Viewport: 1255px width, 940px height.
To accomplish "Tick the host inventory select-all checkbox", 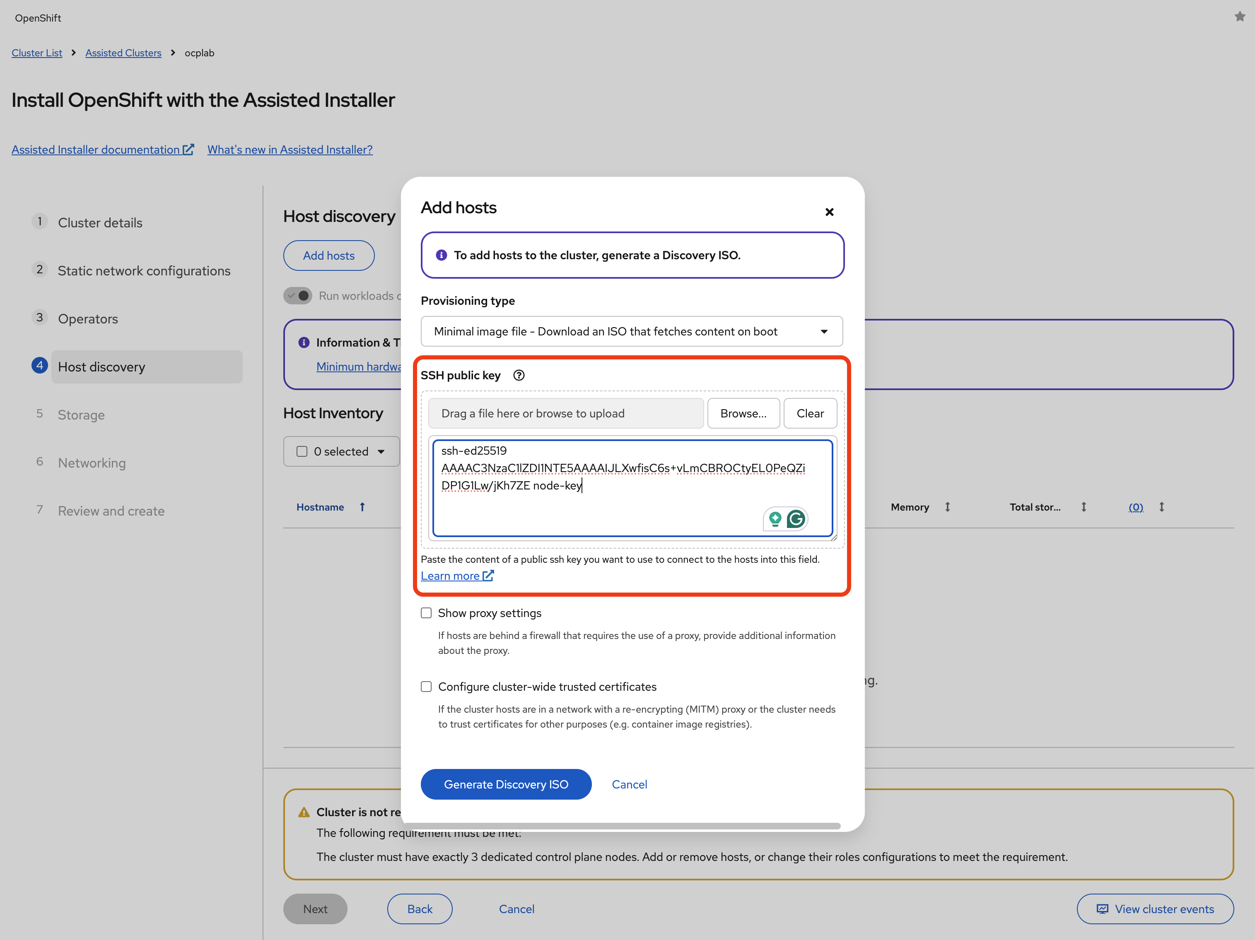I will (x=302, y=451).
